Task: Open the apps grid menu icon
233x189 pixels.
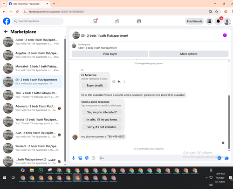Action: [x=209, y=21]
